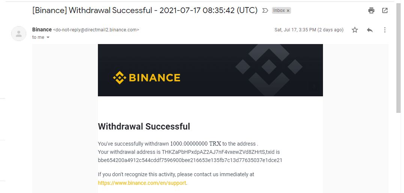Viewport: 404px width, 193px height.
Task: Remove the Inbox label with its X
Action: 288,11
